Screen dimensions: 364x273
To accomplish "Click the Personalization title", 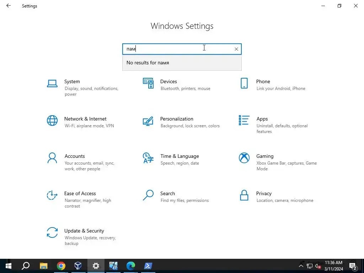I will pos(177,119).
